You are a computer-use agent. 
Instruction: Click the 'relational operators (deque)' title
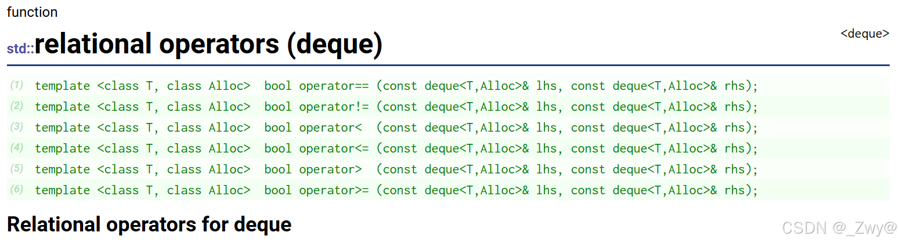pos(209,44)
